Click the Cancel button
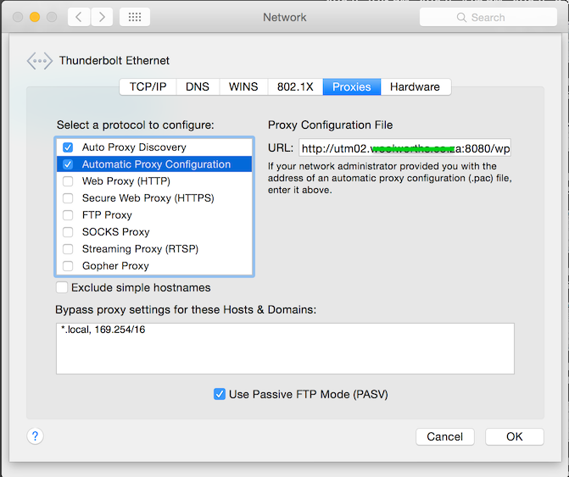 pos(445,436)
